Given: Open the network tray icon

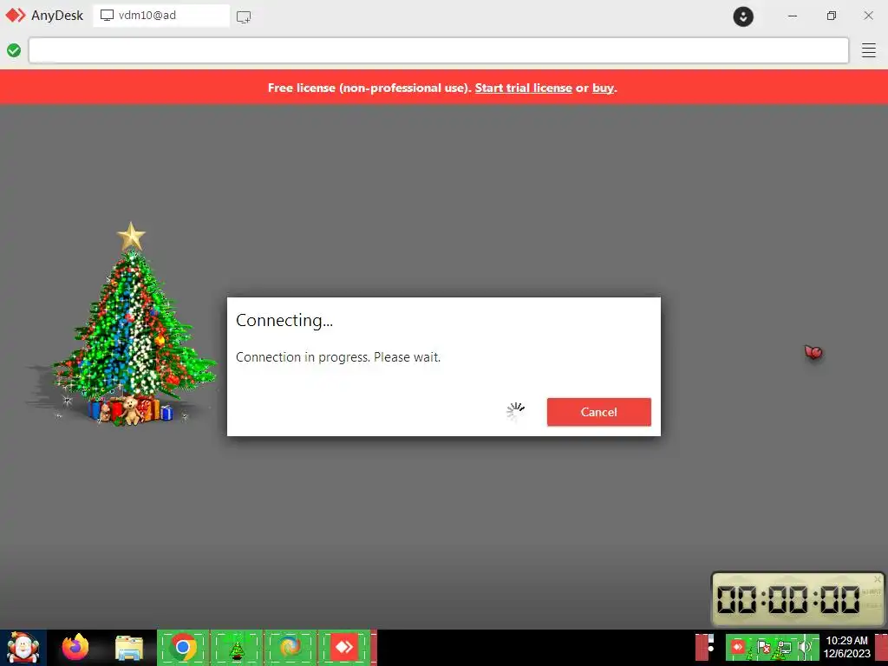Looking at the screenshot, I should (x=784, y=647).
